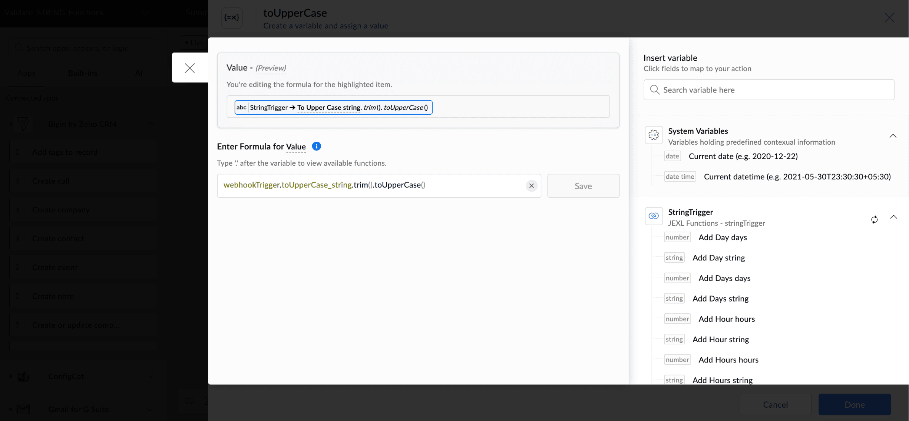Viewport: 909px width, 421px height.
Task: Clear the formula with the X icon
Action: [x=531, y=186]
